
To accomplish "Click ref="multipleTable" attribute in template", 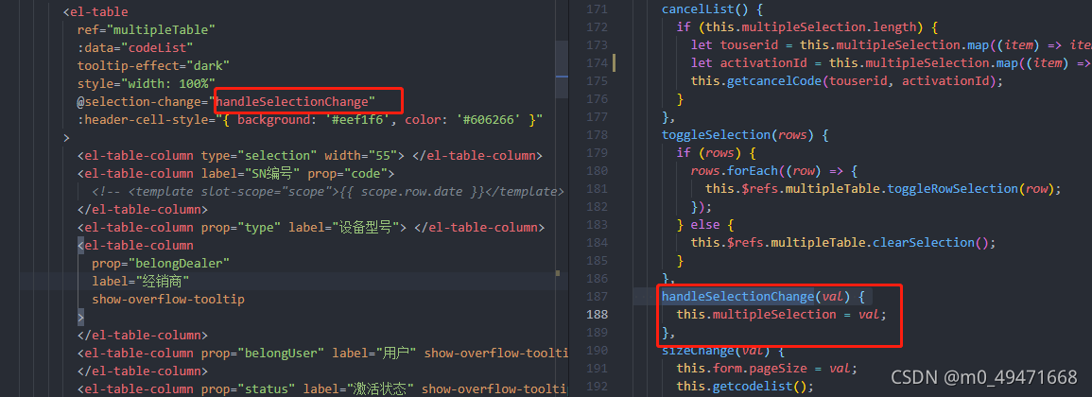I will pos(147,30).
